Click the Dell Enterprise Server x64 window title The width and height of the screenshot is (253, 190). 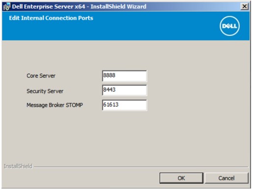79,6
